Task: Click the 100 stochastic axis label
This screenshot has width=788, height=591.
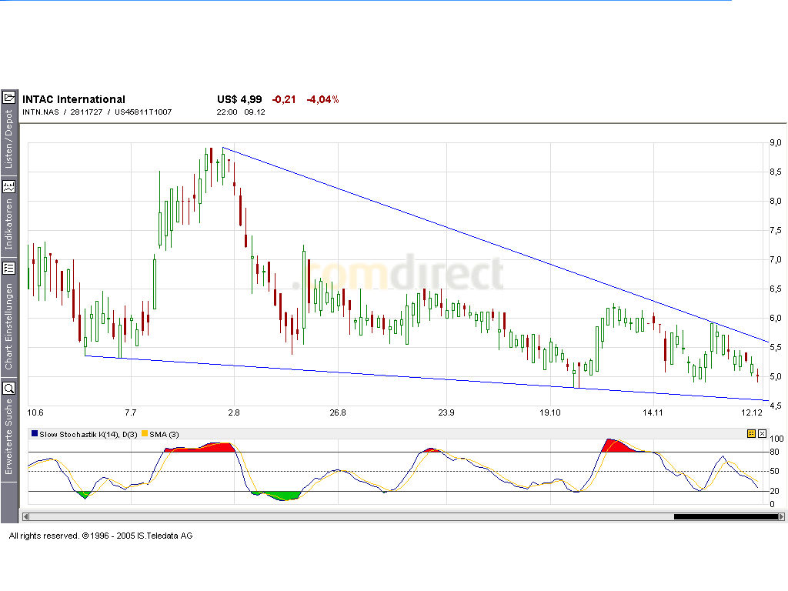Action: pyautogui.click(x=777, y=439)
